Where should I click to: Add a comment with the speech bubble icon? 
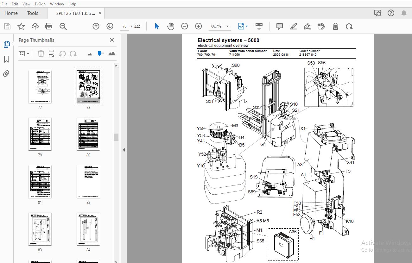(x=280, y=26)
